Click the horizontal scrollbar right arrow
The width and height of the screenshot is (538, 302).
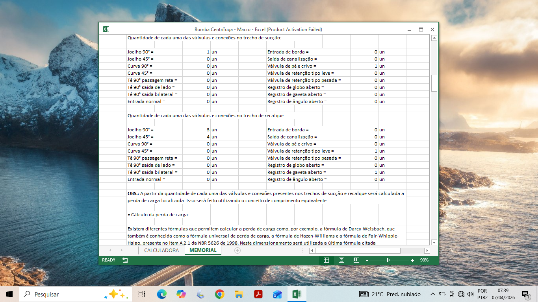(427, 250)
